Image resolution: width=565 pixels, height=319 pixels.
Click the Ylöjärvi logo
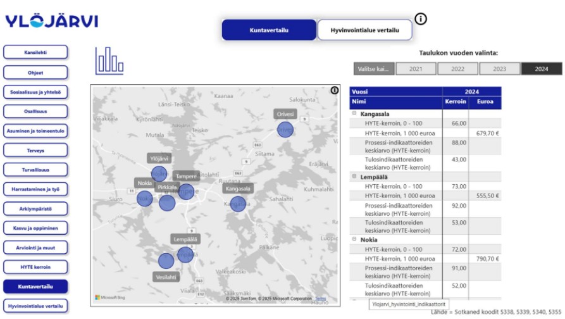pyautogui.click(x=52, y=22)
